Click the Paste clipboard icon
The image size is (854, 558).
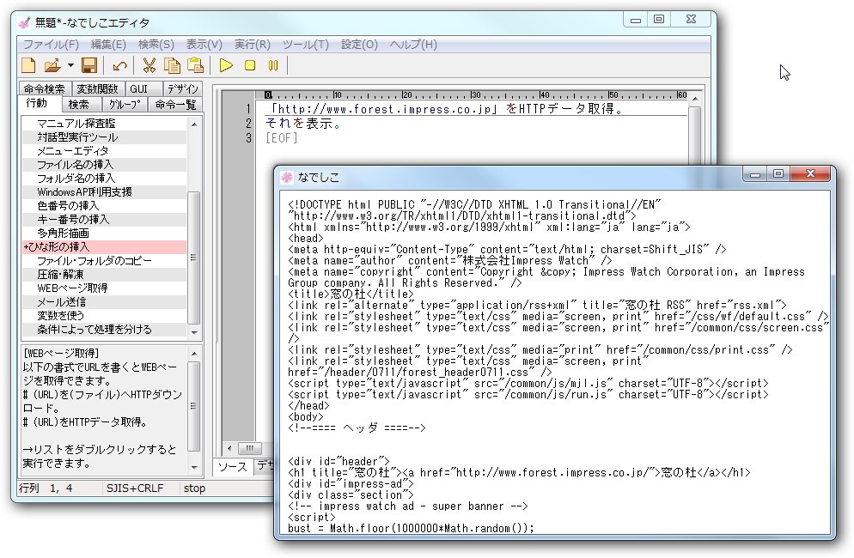[x=196, y=66]
